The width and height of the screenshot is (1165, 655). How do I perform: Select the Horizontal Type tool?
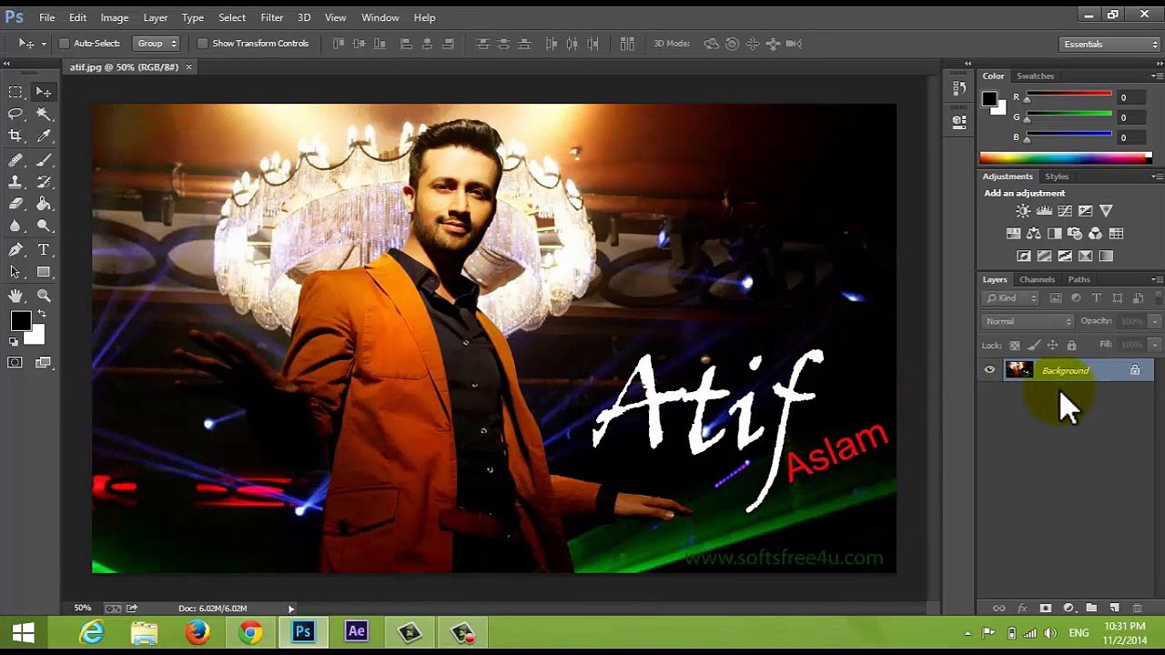pos(44,249)
